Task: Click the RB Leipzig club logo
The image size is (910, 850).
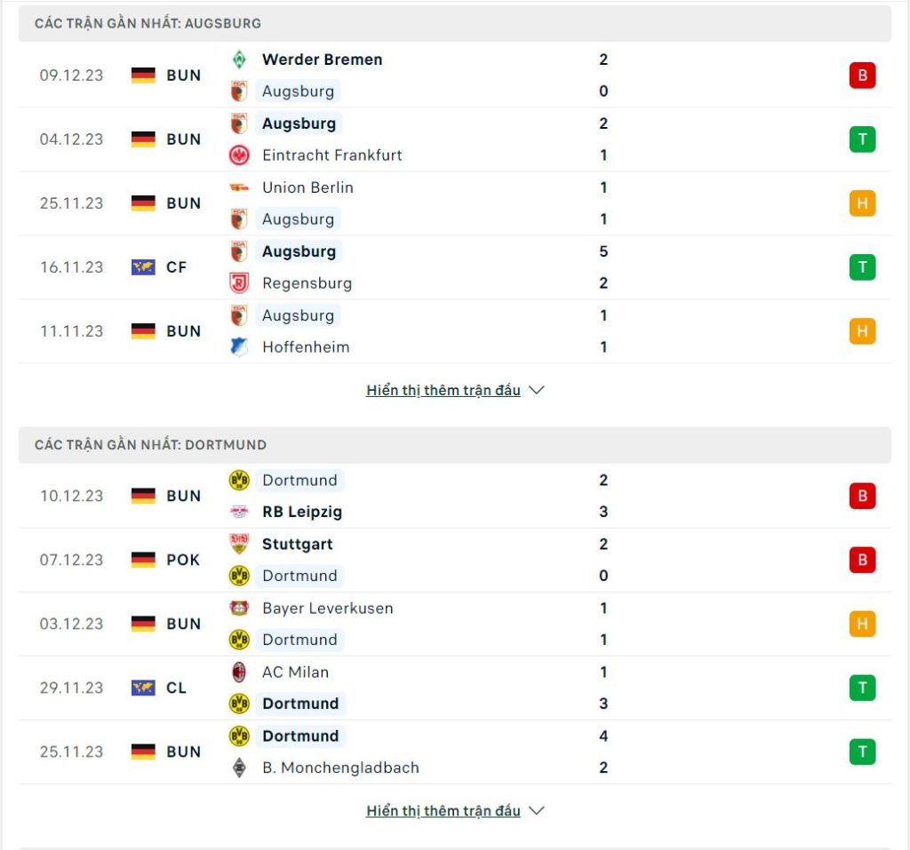Action: pyautogui.click(x=239, y=512)
